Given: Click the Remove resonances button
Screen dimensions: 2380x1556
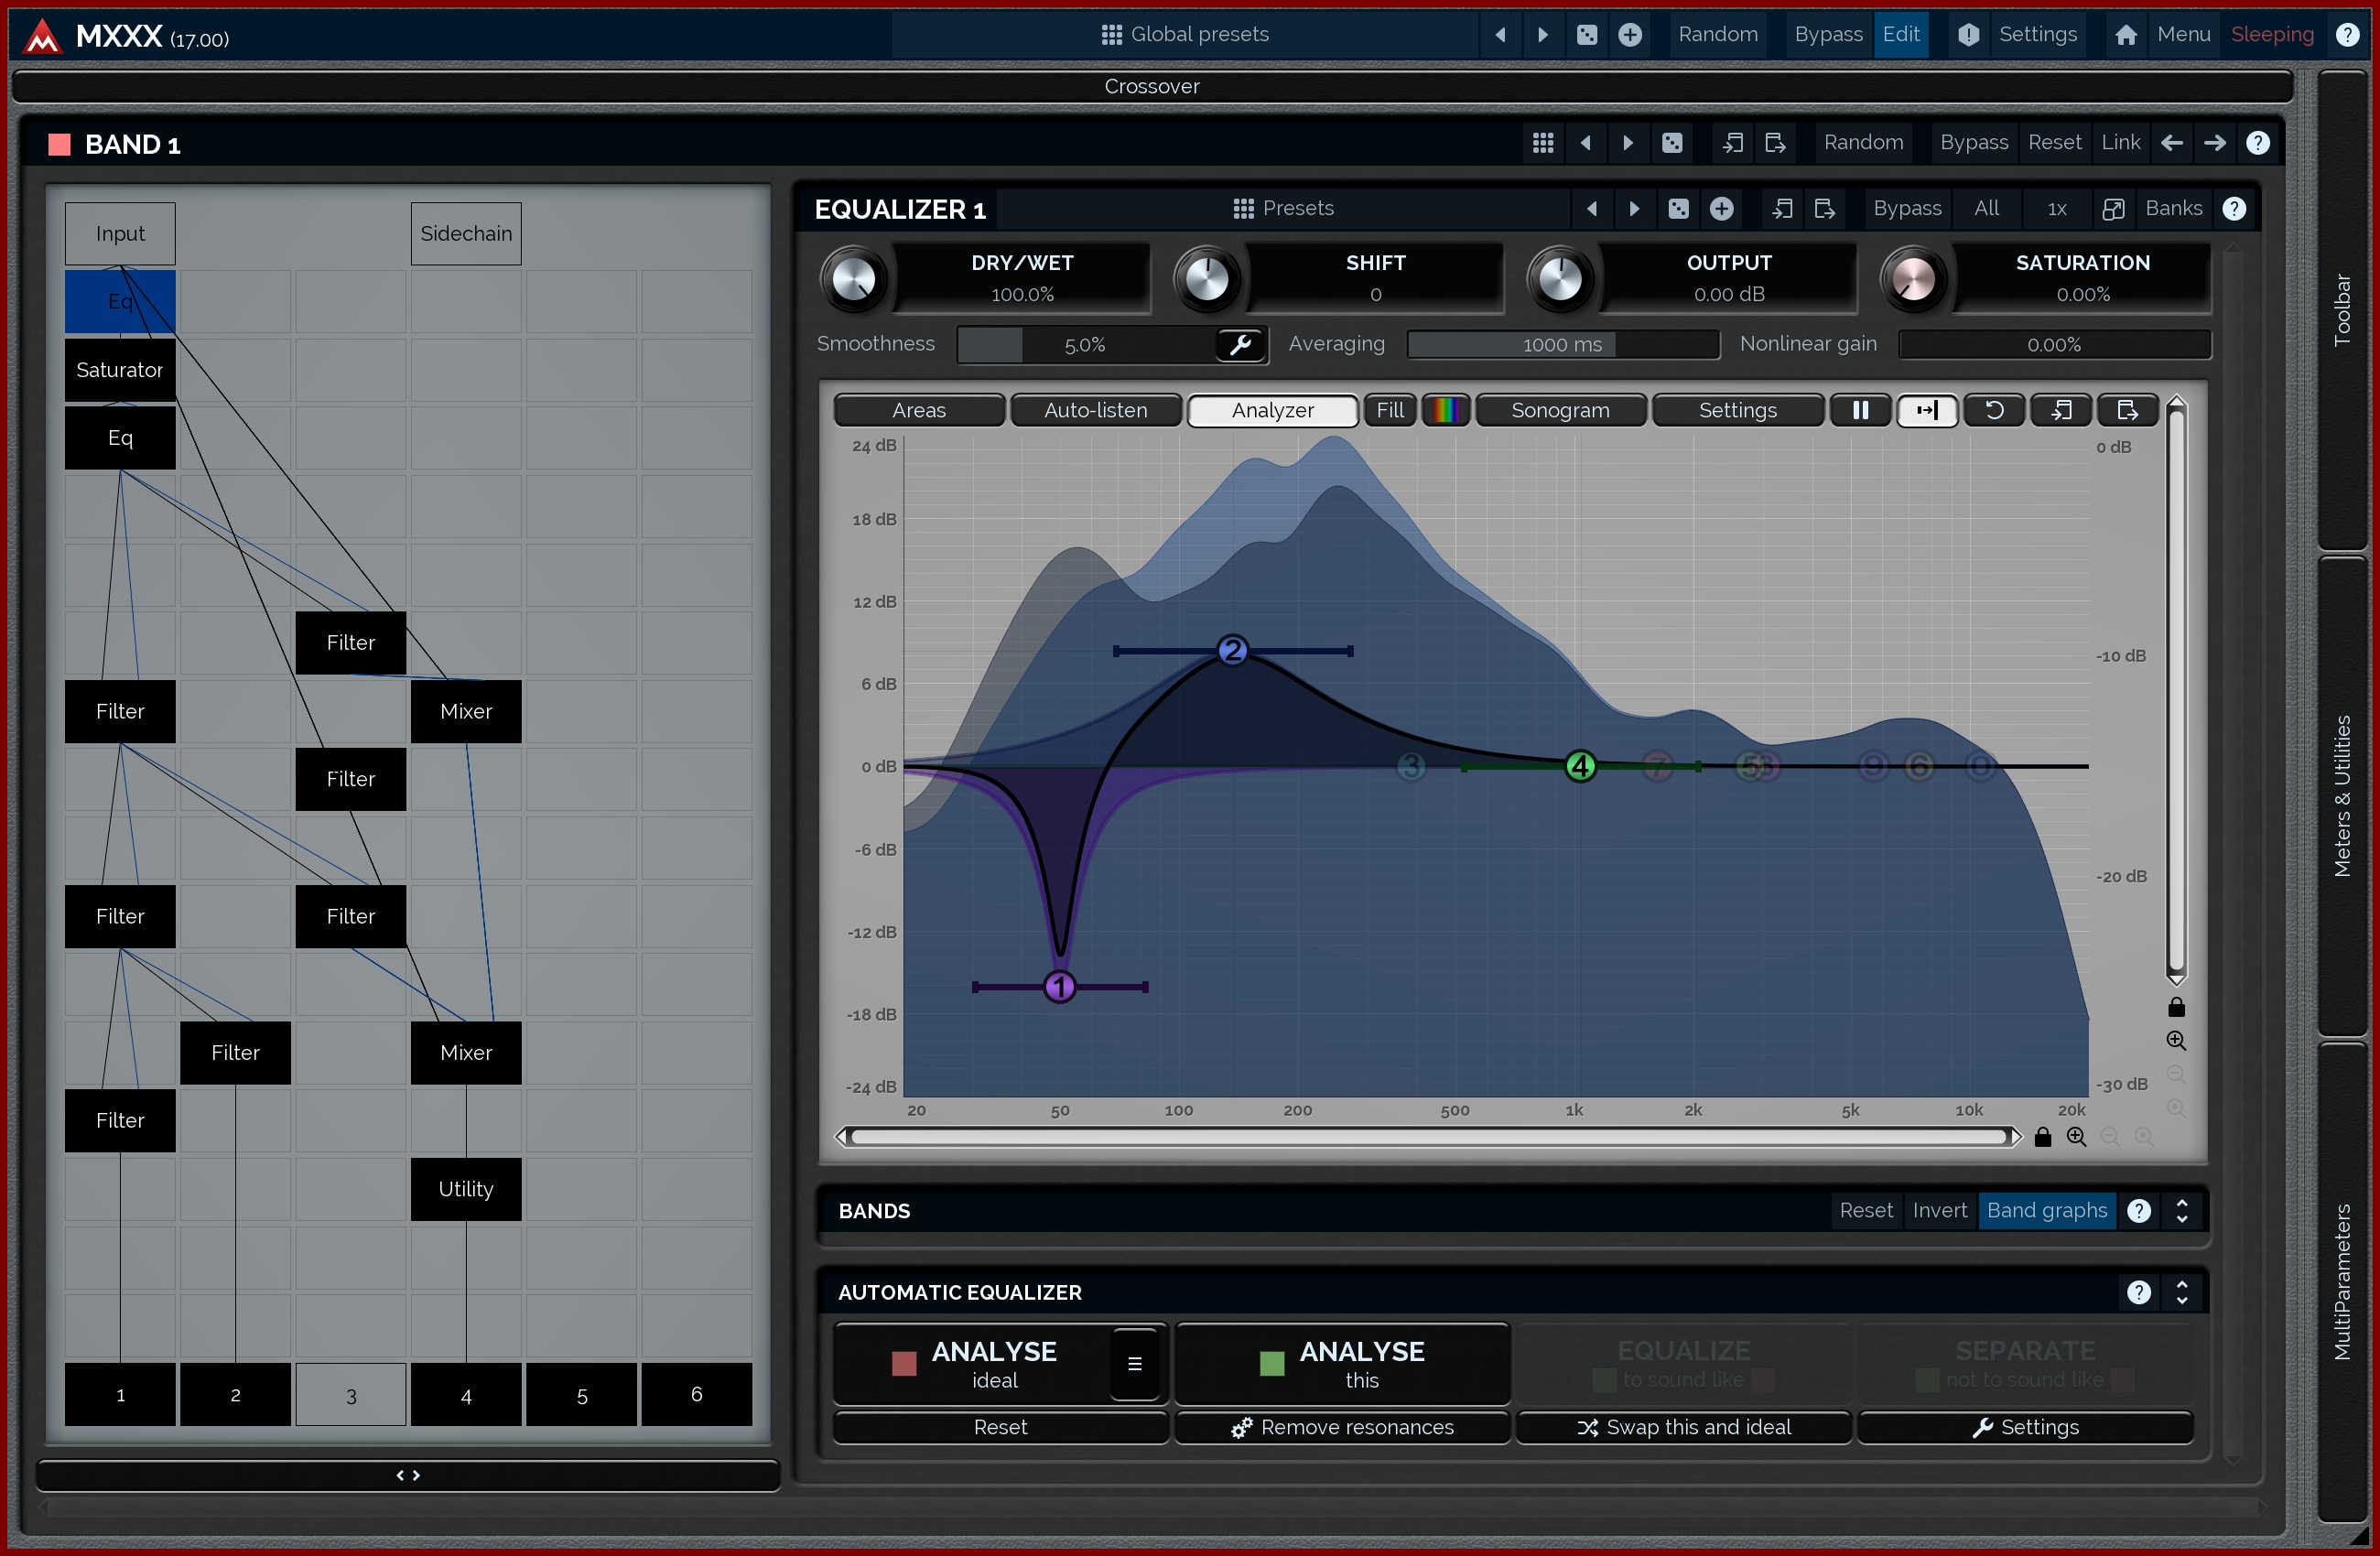Looking at the screenshot, I should point(1342,1427).
